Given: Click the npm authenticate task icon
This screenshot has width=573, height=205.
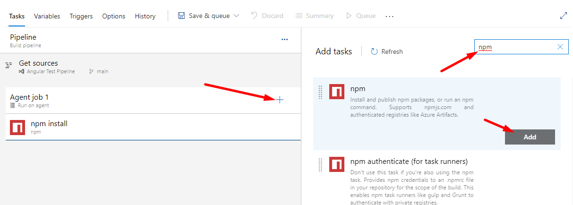Looking at the screenshot, I should (x=336, y=164).
